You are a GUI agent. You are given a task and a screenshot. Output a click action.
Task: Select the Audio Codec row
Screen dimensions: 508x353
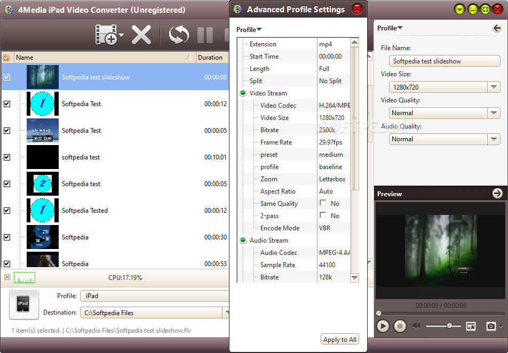293,253
